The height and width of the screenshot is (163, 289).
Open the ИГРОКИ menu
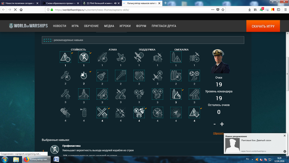(125, 26)
